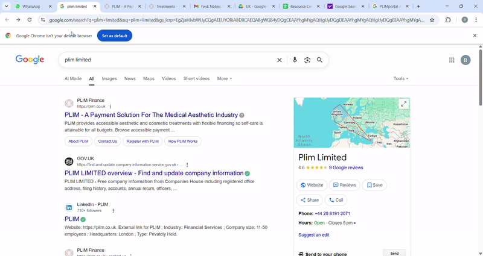Start voice search with microphone icon
483x256 pixels.
(x=295, y=60)
